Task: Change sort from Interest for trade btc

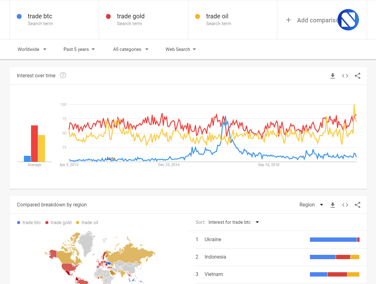Action: coord(234,222)
